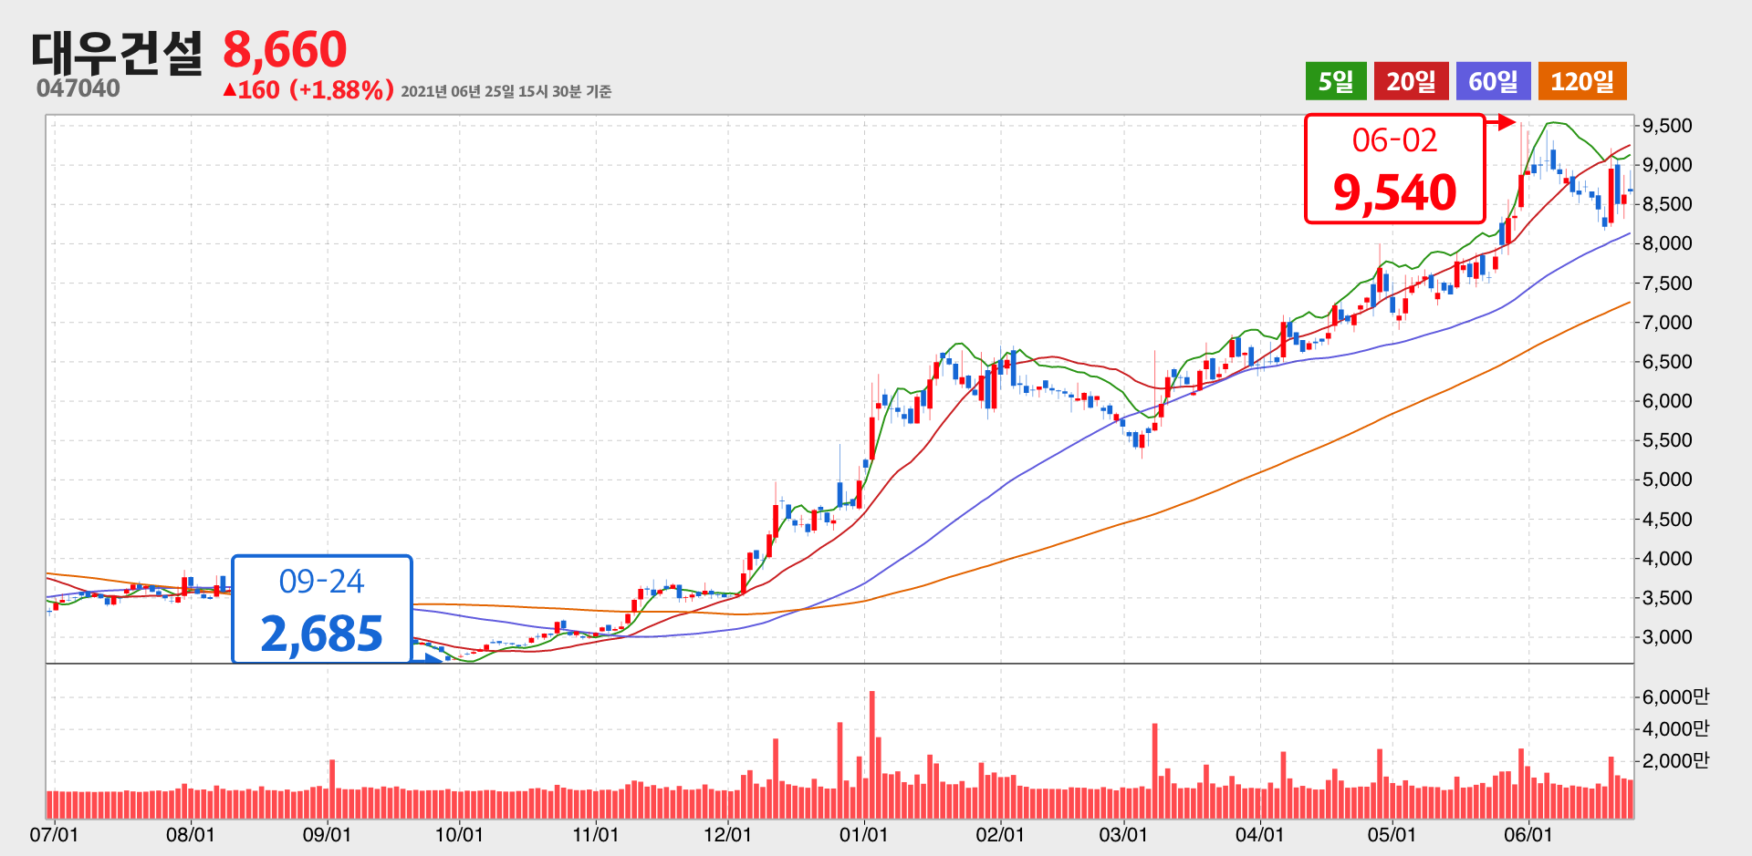1752x856 pixels.
Task: Click the 2,000만 volume axis label
Action: 1675,761
